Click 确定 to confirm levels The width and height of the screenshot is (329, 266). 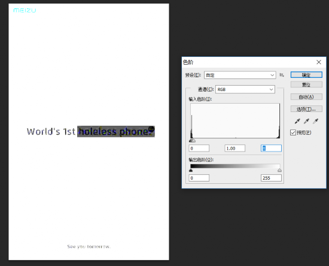click(x=306, y=75)
